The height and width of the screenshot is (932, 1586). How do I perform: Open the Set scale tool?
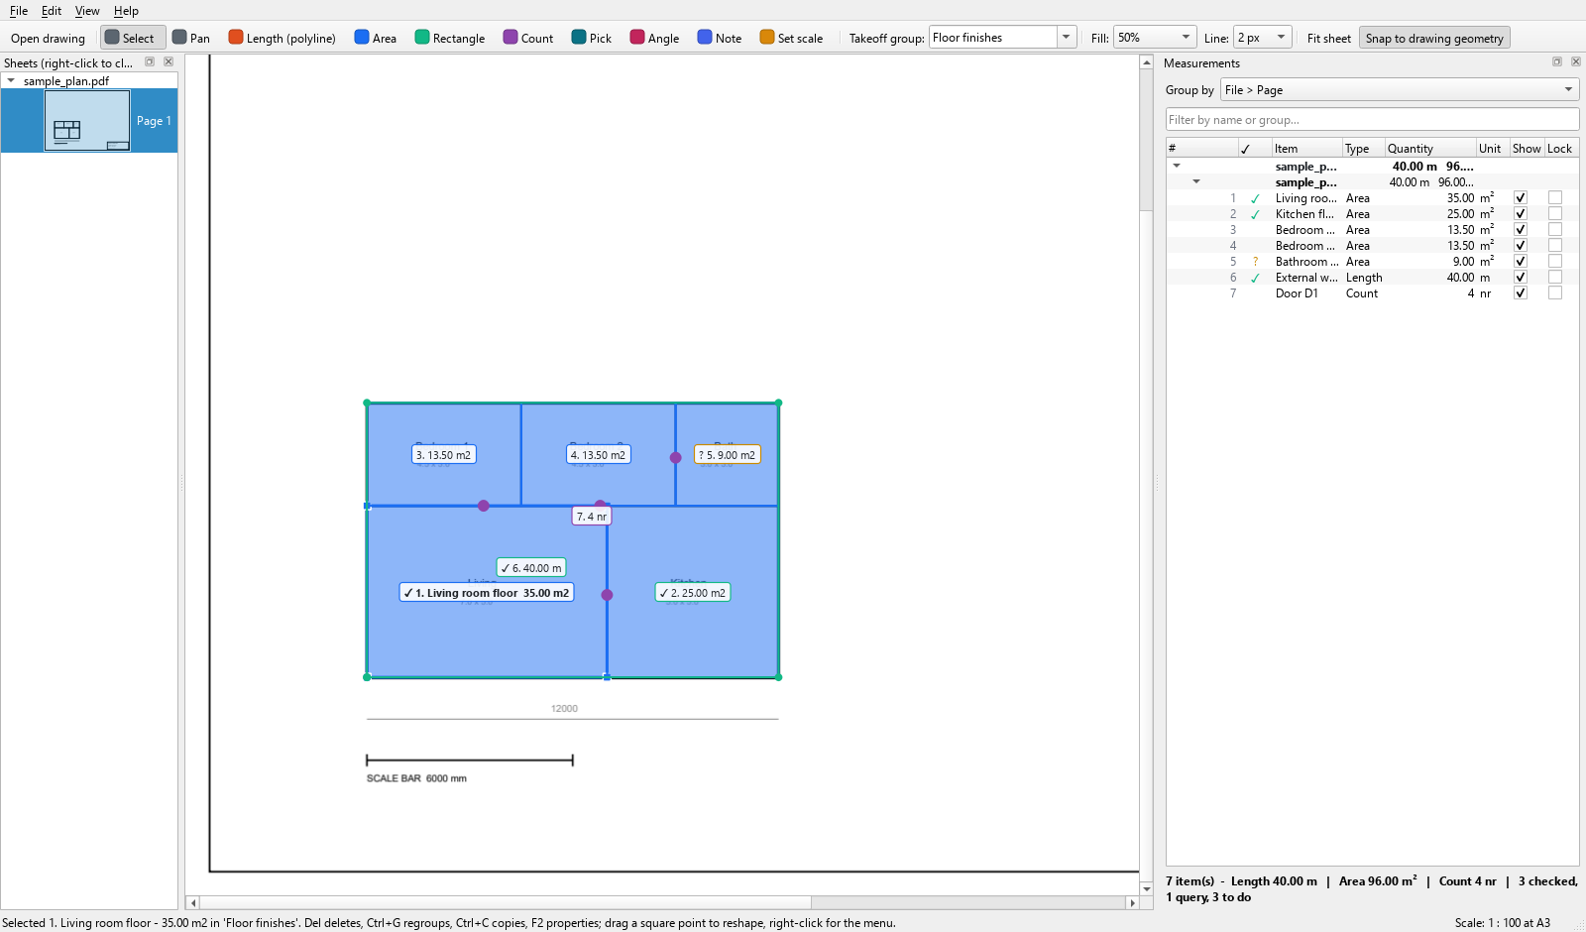(x=791, y=38)
